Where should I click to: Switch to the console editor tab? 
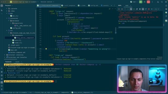(105, 5)
